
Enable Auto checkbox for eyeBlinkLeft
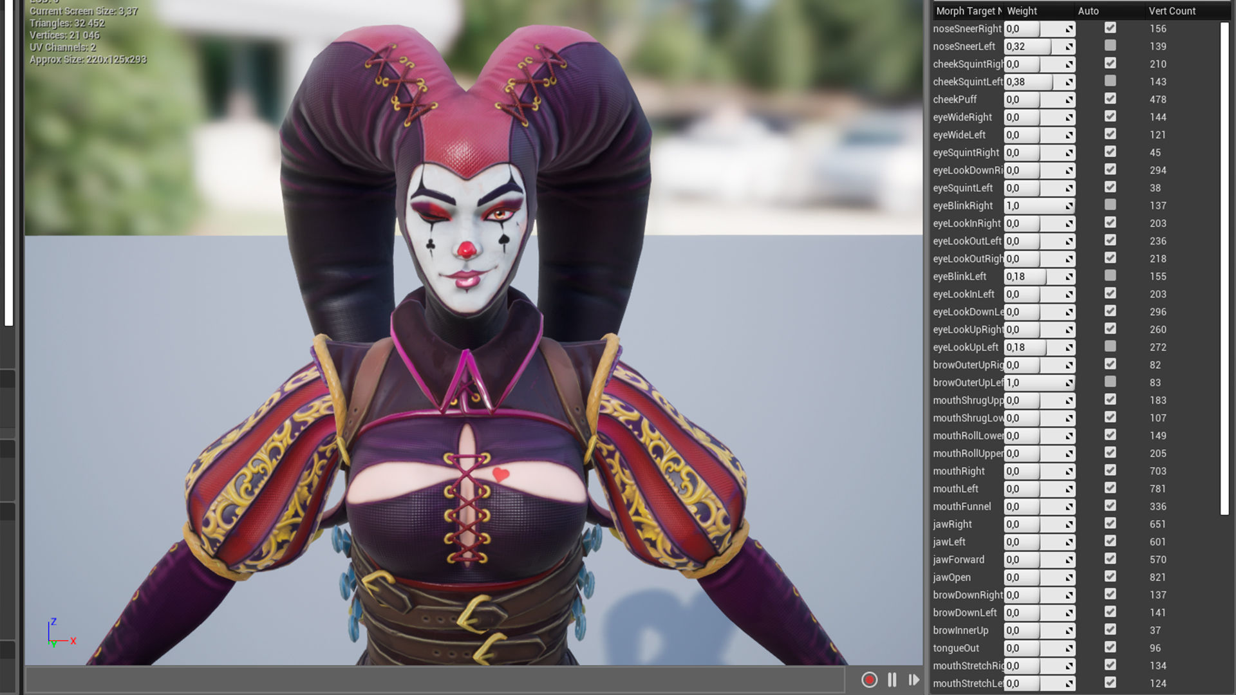(x=1110, y=275)
